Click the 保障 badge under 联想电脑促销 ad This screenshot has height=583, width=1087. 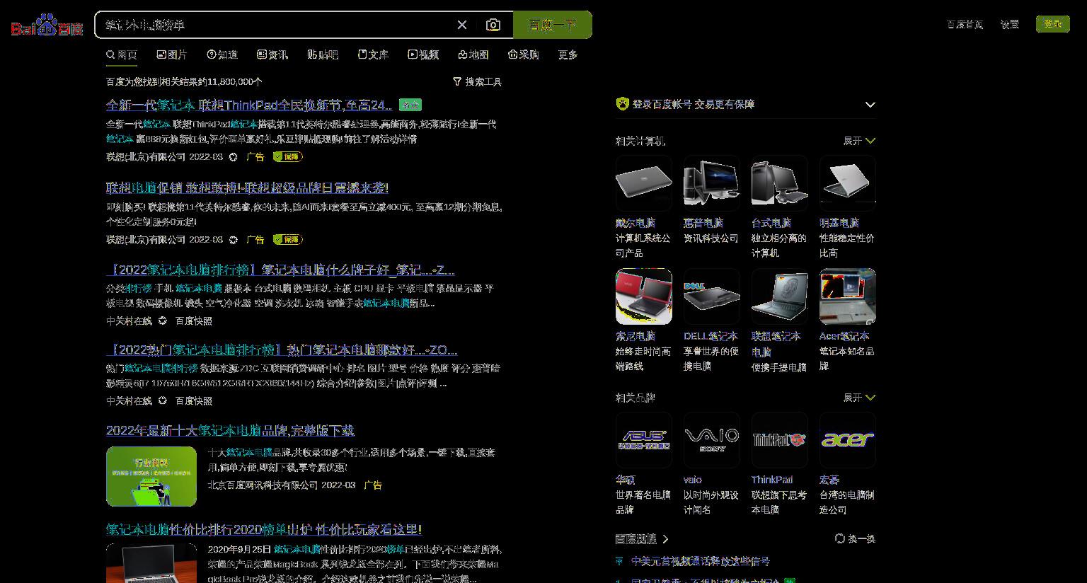coord(288,240)
